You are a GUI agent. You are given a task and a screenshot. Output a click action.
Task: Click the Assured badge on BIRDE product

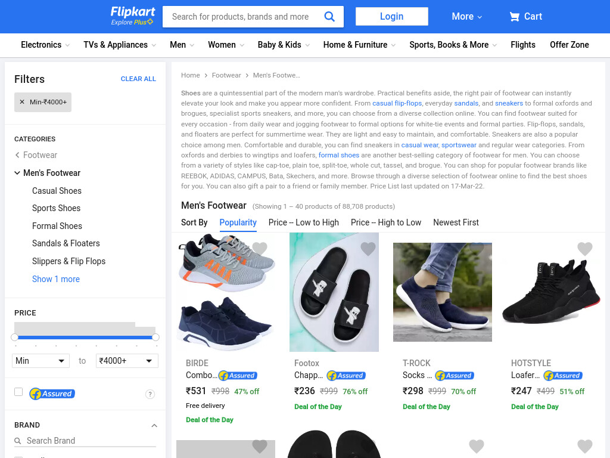(238, 376)
